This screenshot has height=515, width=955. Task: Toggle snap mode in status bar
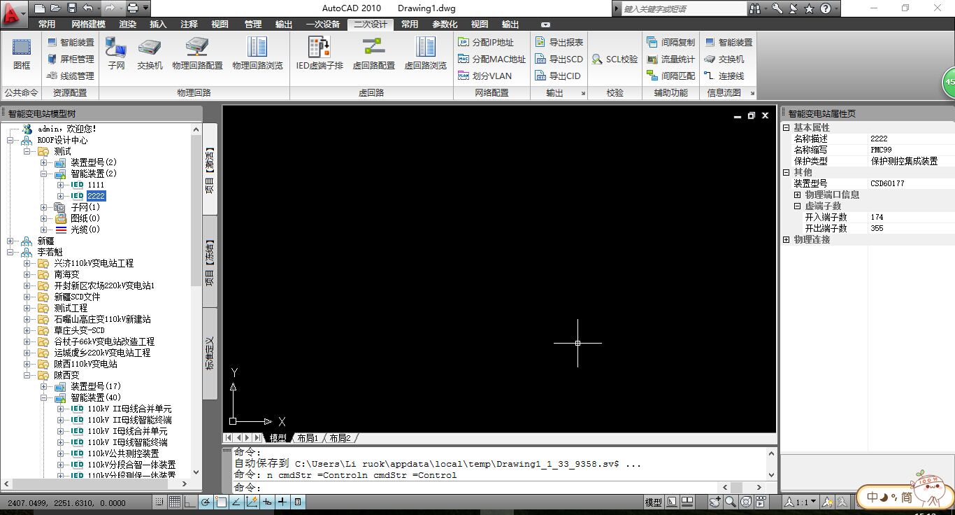pyautogui.click(x=160, y=502)
